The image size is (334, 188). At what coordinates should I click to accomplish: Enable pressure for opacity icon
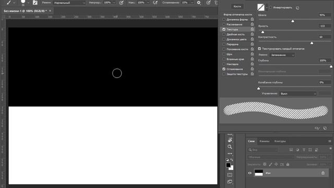click(121, 3)
